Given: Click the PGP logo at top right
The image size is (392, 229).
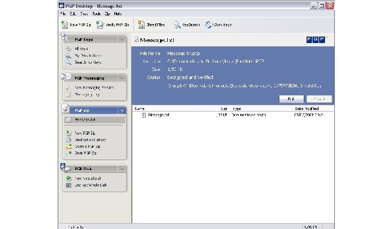Looking at the screenshot, I should tap(316, 40).
